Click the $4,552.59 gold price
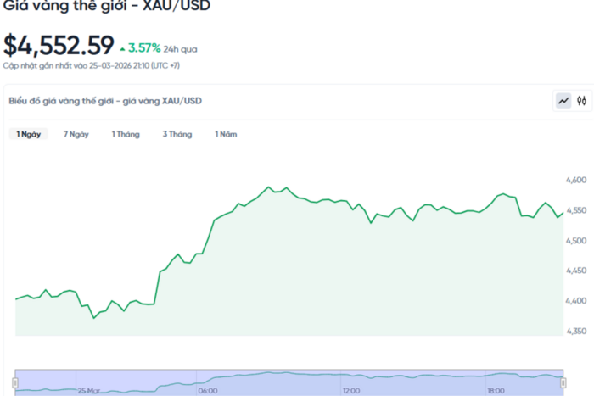 [58, 44]
